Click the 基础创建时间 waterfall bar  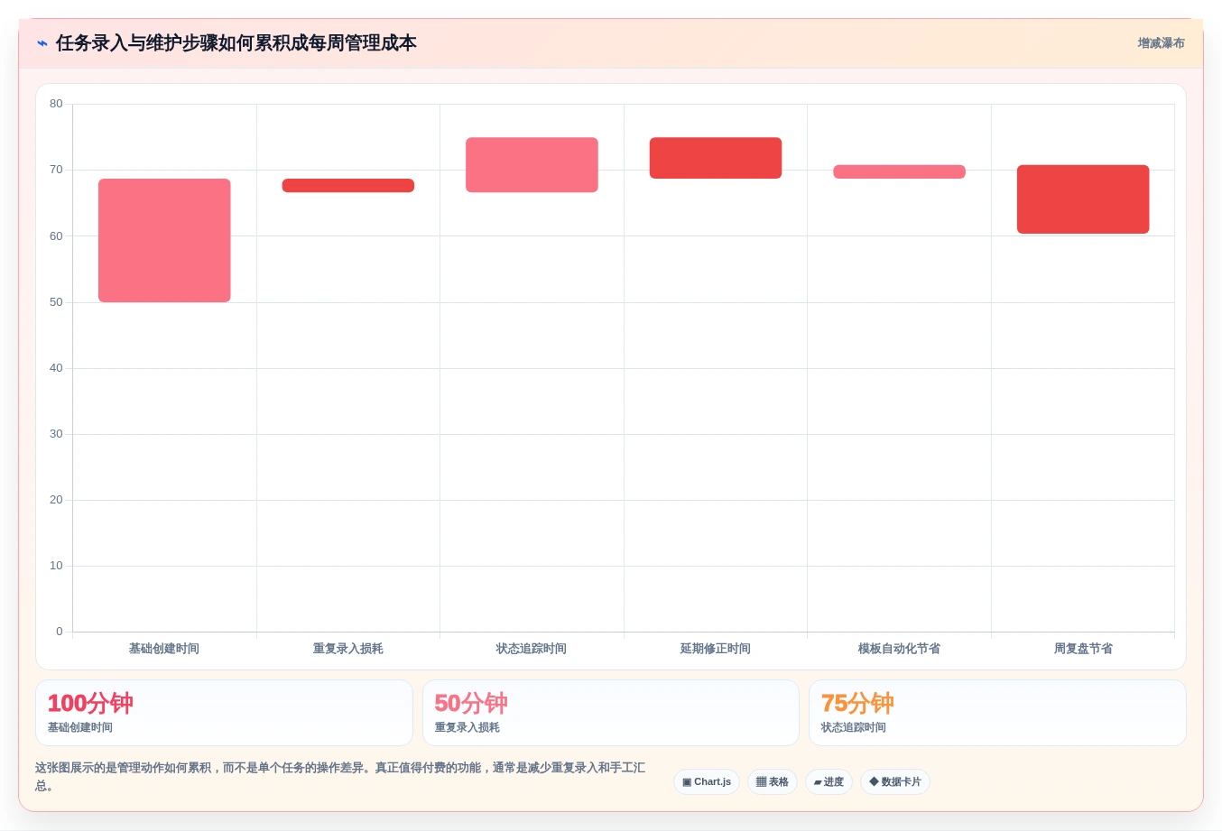point(164,240)
